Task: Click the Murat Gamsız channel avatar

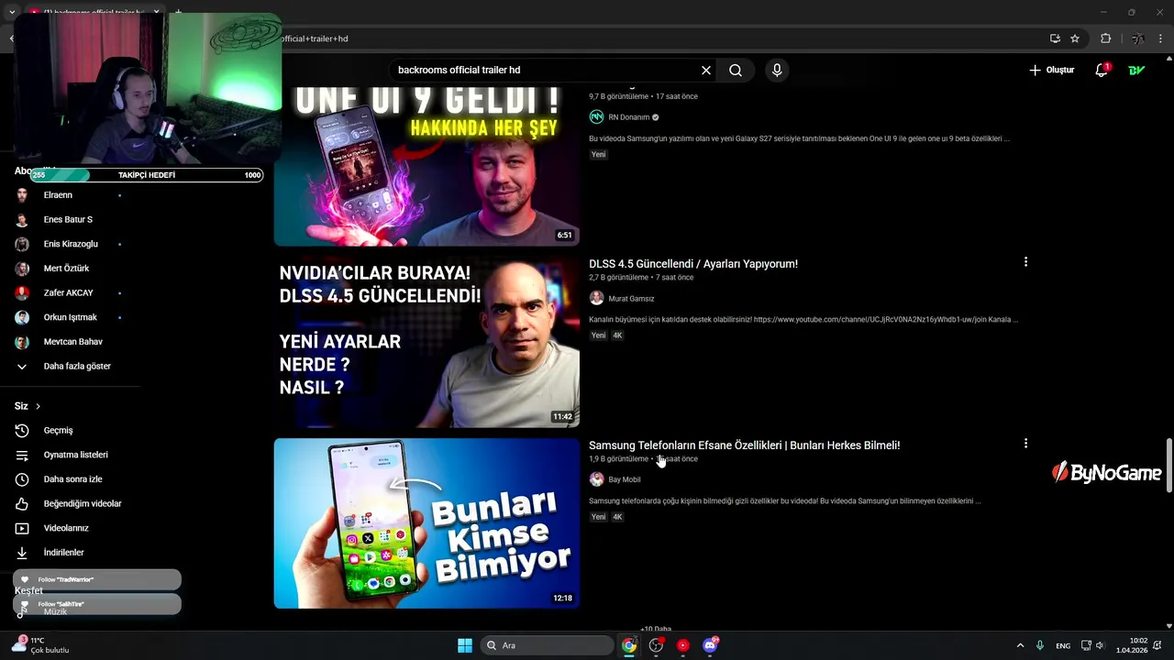Action: [x=596, y=298]
